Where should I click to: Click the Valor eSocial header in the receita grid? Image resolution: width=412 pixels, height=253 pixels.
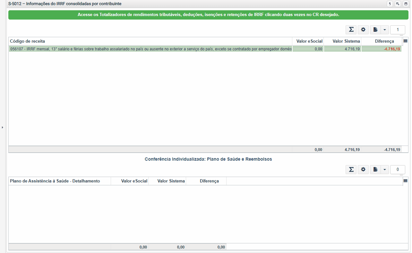[308, 41]
